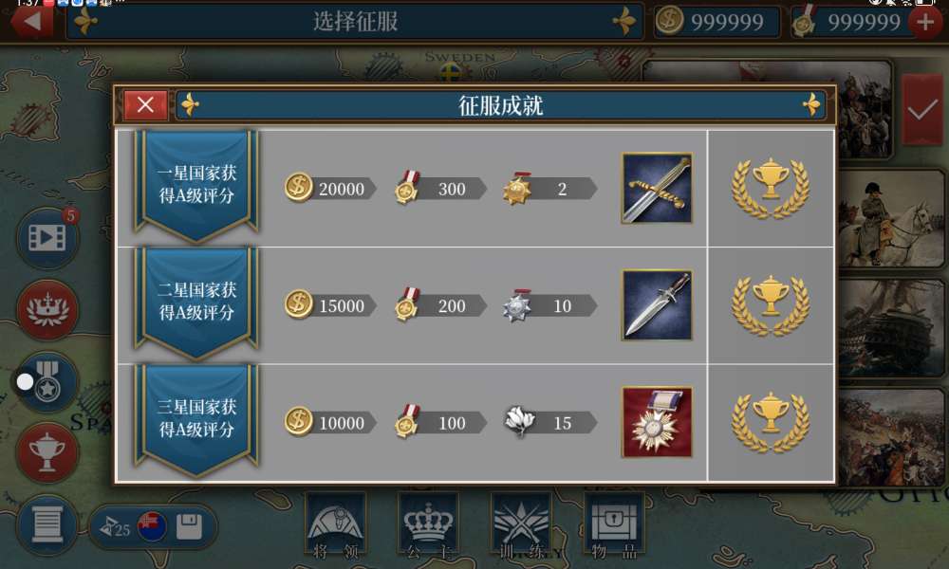Select the steel dagger reward item
The height and width of the screenshot is (569, 949).
click(658, 304)
